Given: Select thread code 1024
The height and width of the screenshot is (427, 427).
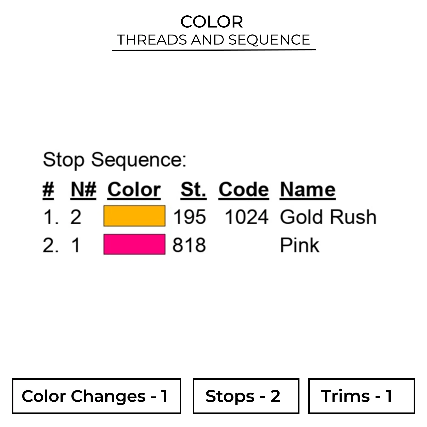Looking at the screenshot, I should point(247,217).
